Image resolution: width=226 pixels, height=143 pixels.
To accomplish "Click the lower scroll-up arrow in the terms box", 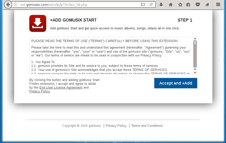I will pos(195,69).
